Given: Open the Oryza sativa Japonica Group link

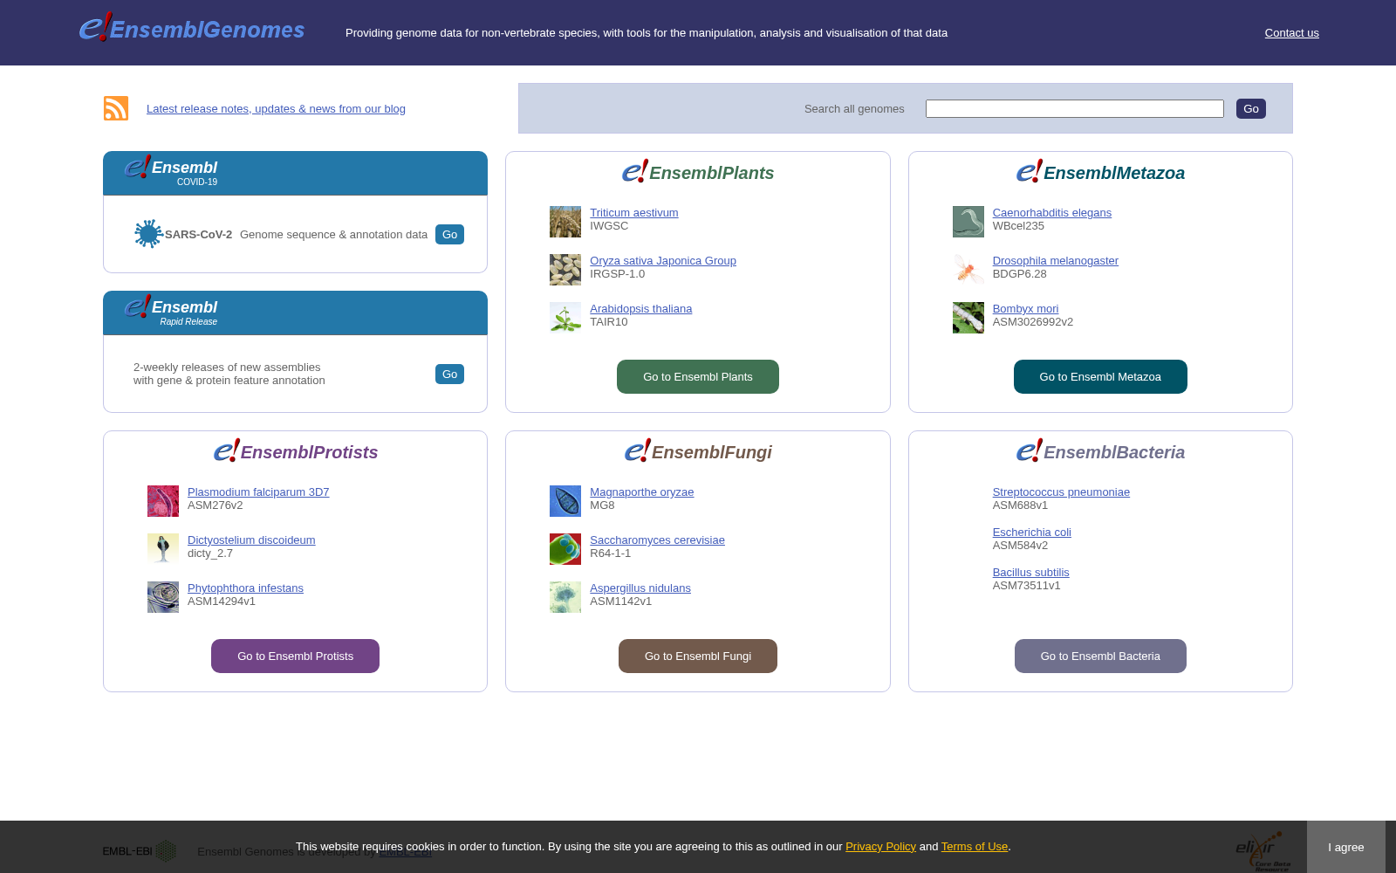Looking at the screenshot, I should click(663, 260).
